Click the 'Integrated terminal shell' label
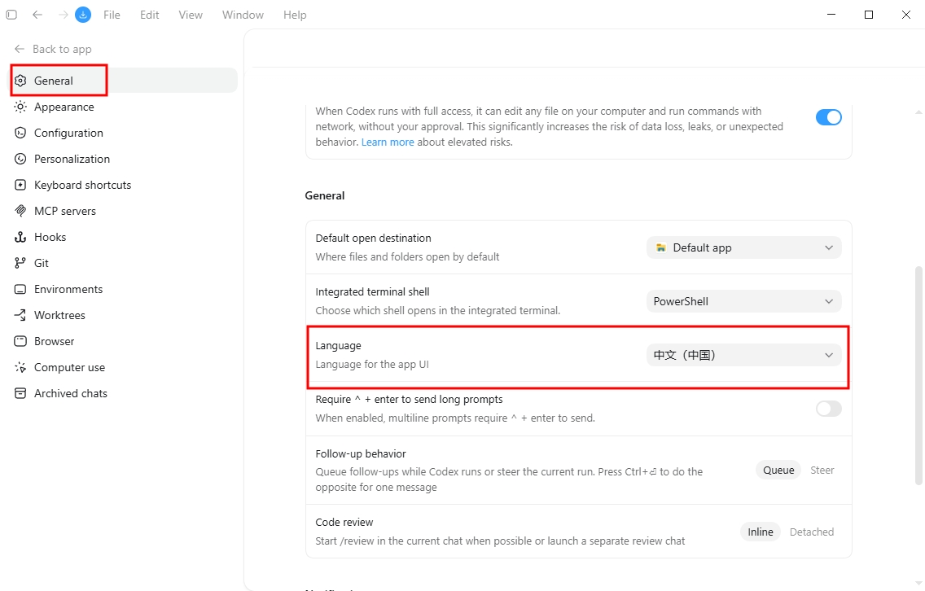Viewport: 925px width, 591px height. 372,291
